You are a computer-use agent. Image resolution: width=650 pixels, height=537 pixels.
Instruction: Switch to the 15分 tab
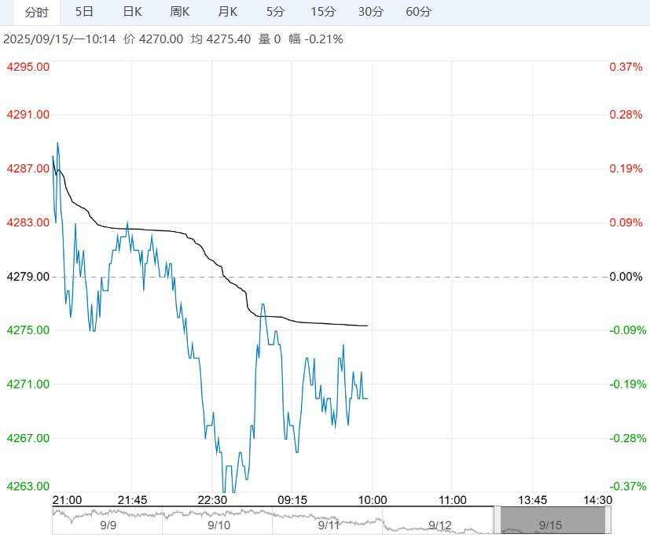point(323,12)
